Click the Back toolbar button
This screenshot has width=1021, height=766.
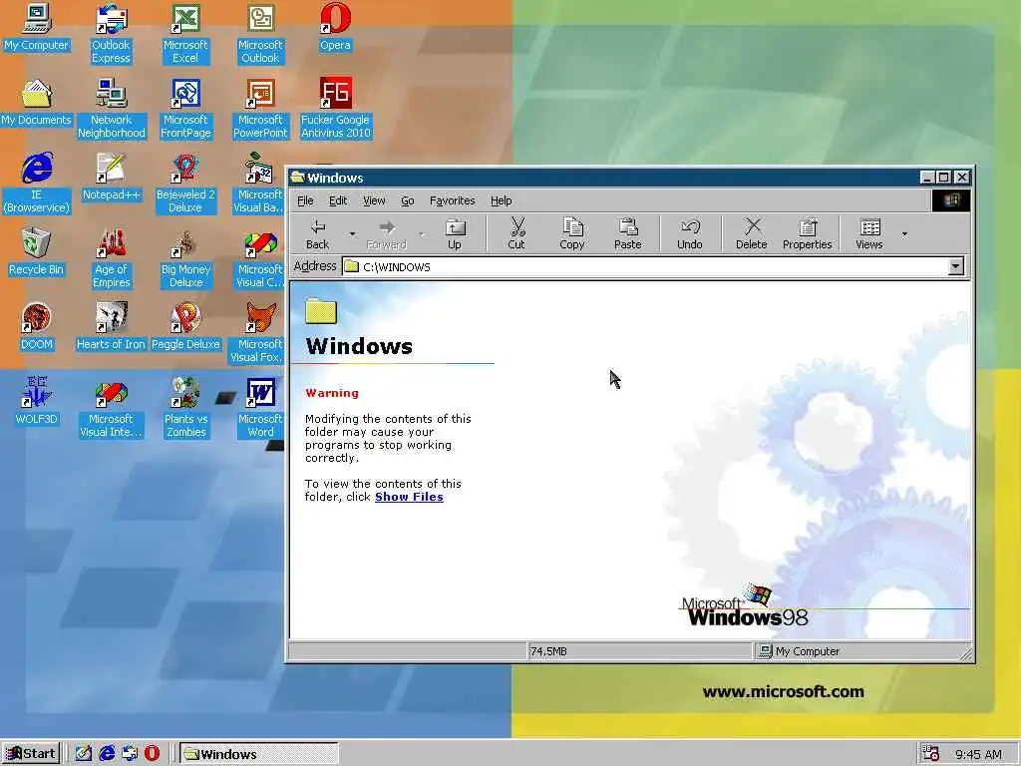[318, 233]
